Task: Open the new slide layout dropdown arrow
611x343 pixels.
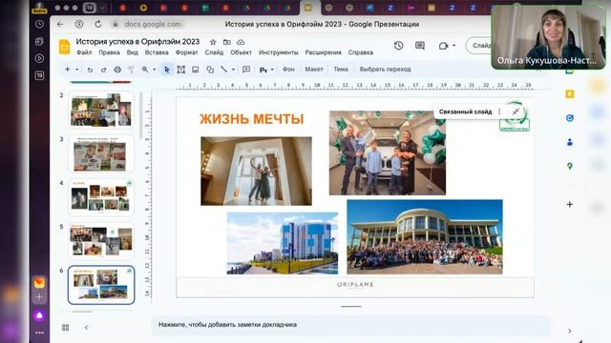Action: 76,70
